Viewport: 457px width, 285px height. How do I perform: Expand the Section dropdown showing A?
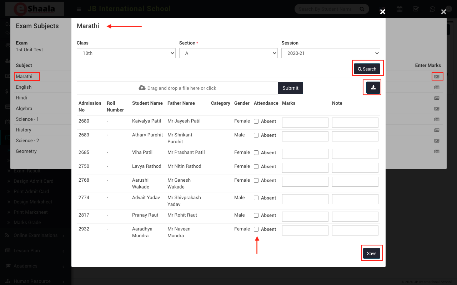pos(228,53)
